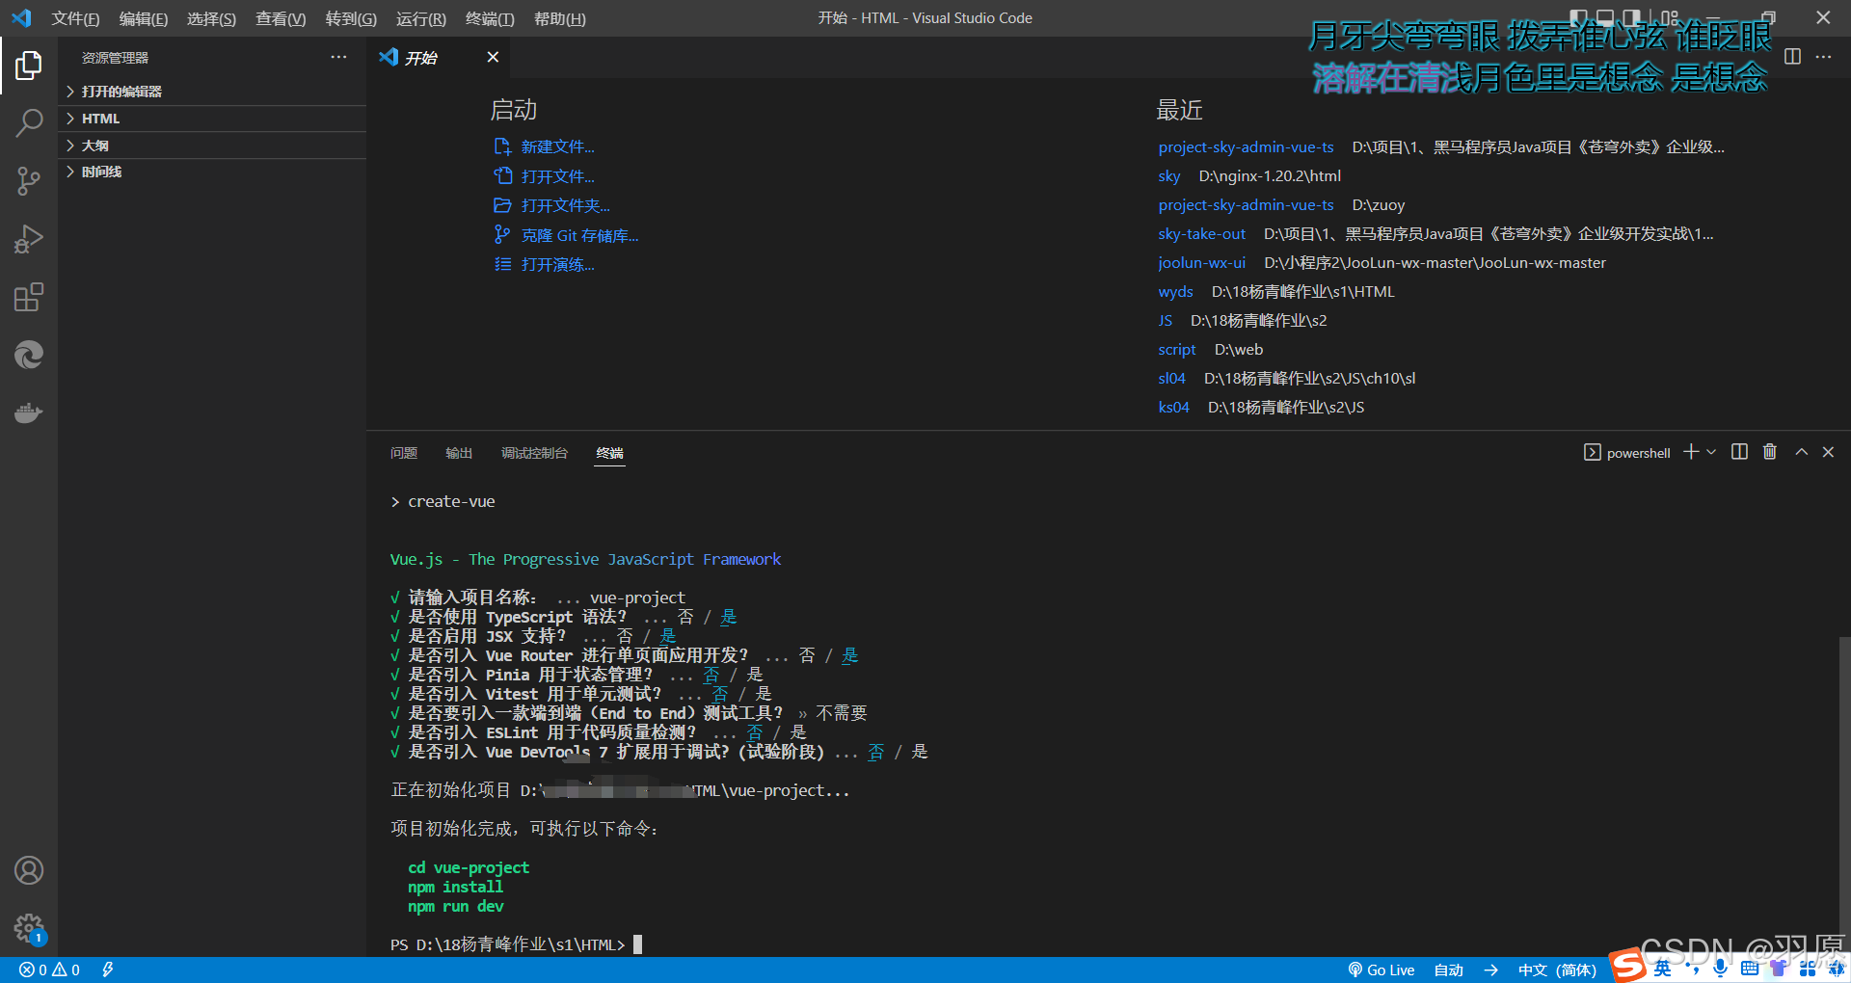Image resolution: width=1851 pixels, height=983 pixels.
Task: Click the 打开文件夹... link
Action: [x=552, y=205]
